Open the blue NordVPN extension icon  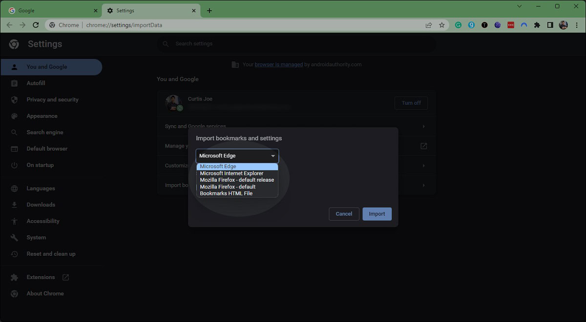click(524, 25)
